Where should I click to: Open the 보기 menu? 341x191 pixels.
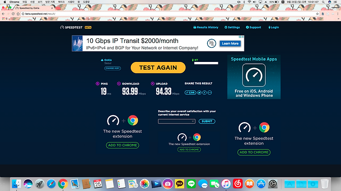[40, 2]
